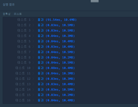The height and width of the screenshot is (107, 138).
Task: Click the 테스트 11 row label
Action: click(x=23, y=73)
